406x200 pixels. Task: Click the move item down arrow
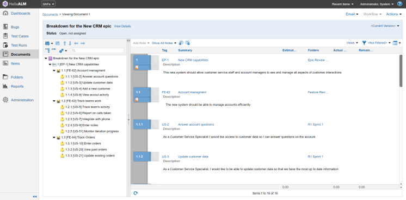point(70,43)
